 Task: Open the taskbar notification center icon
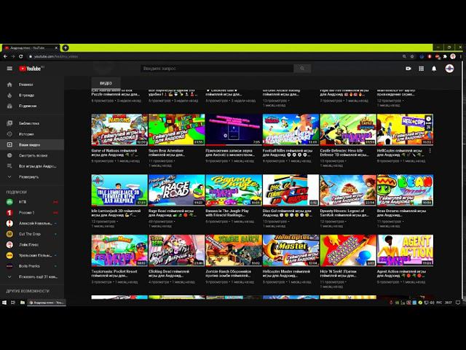pos(458,303)
